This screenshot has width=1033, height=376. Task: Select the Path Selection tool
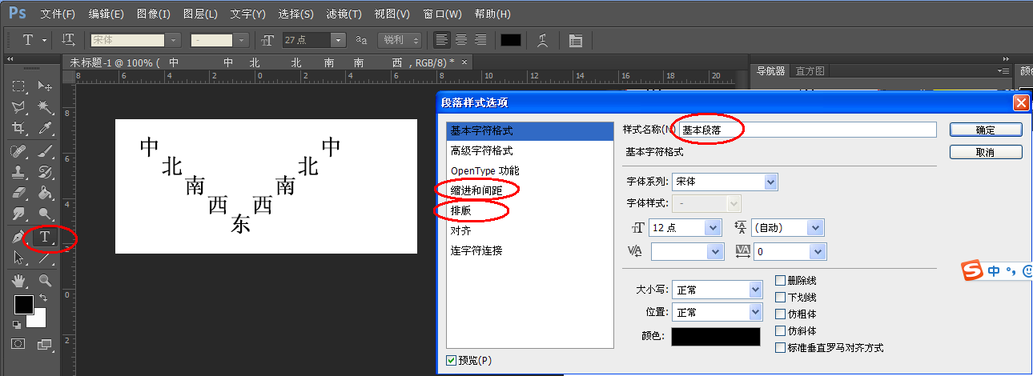(x=19, y=258)
